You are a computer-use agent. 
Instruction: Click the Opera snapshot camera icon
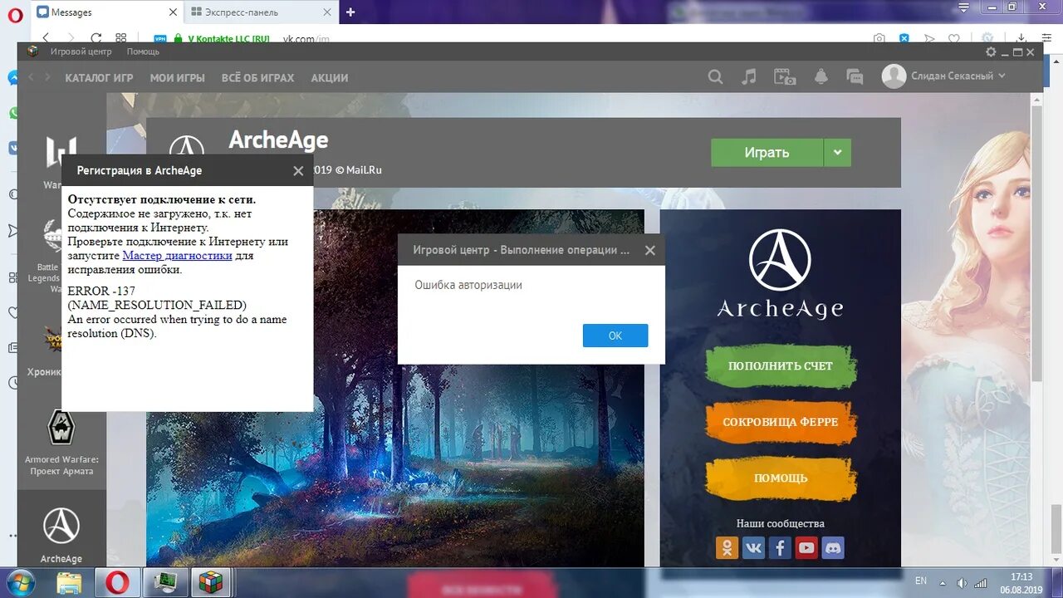click(879, 38)
